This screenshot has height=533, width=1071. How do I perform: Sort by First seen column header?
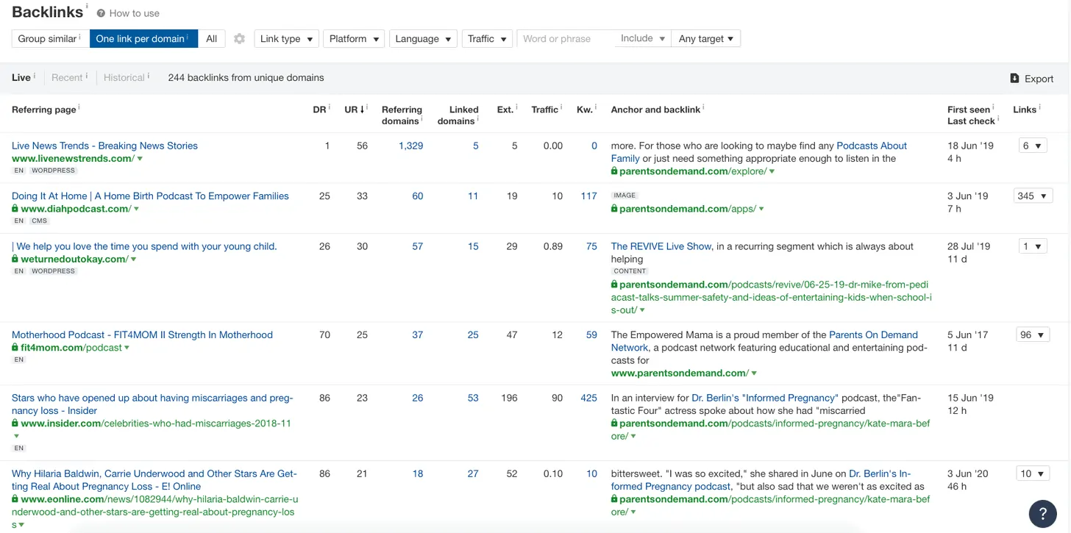[x=969, y=110]
